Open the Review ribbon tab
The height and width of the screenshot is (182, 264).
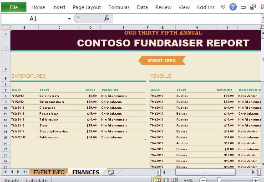coord(163,7)
